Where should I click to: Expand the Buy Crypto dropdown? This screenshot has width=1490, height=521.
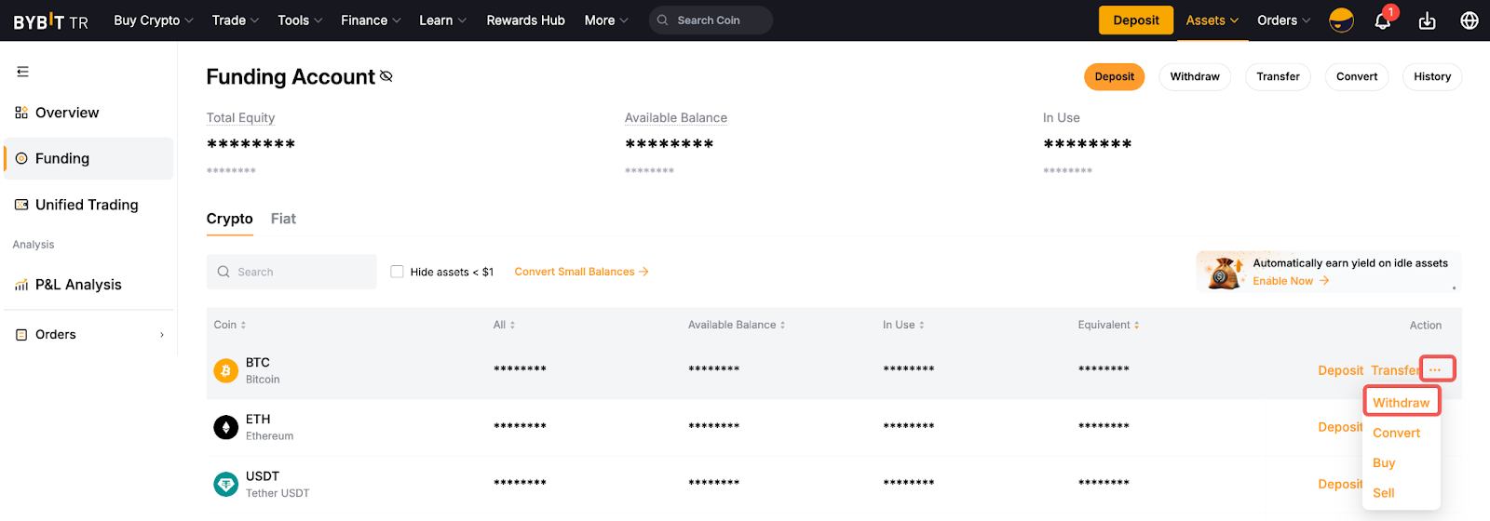tap(153, 20)
